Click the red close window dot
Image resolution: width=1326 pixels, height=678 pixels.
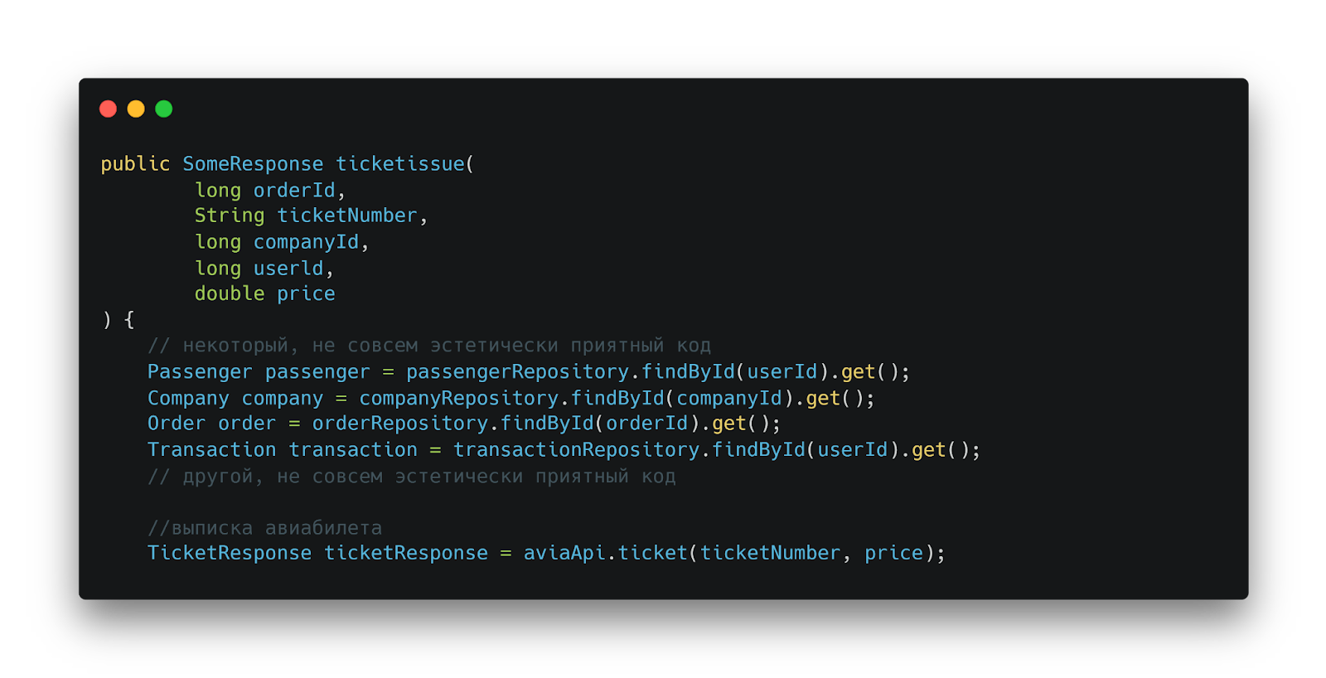108,109
